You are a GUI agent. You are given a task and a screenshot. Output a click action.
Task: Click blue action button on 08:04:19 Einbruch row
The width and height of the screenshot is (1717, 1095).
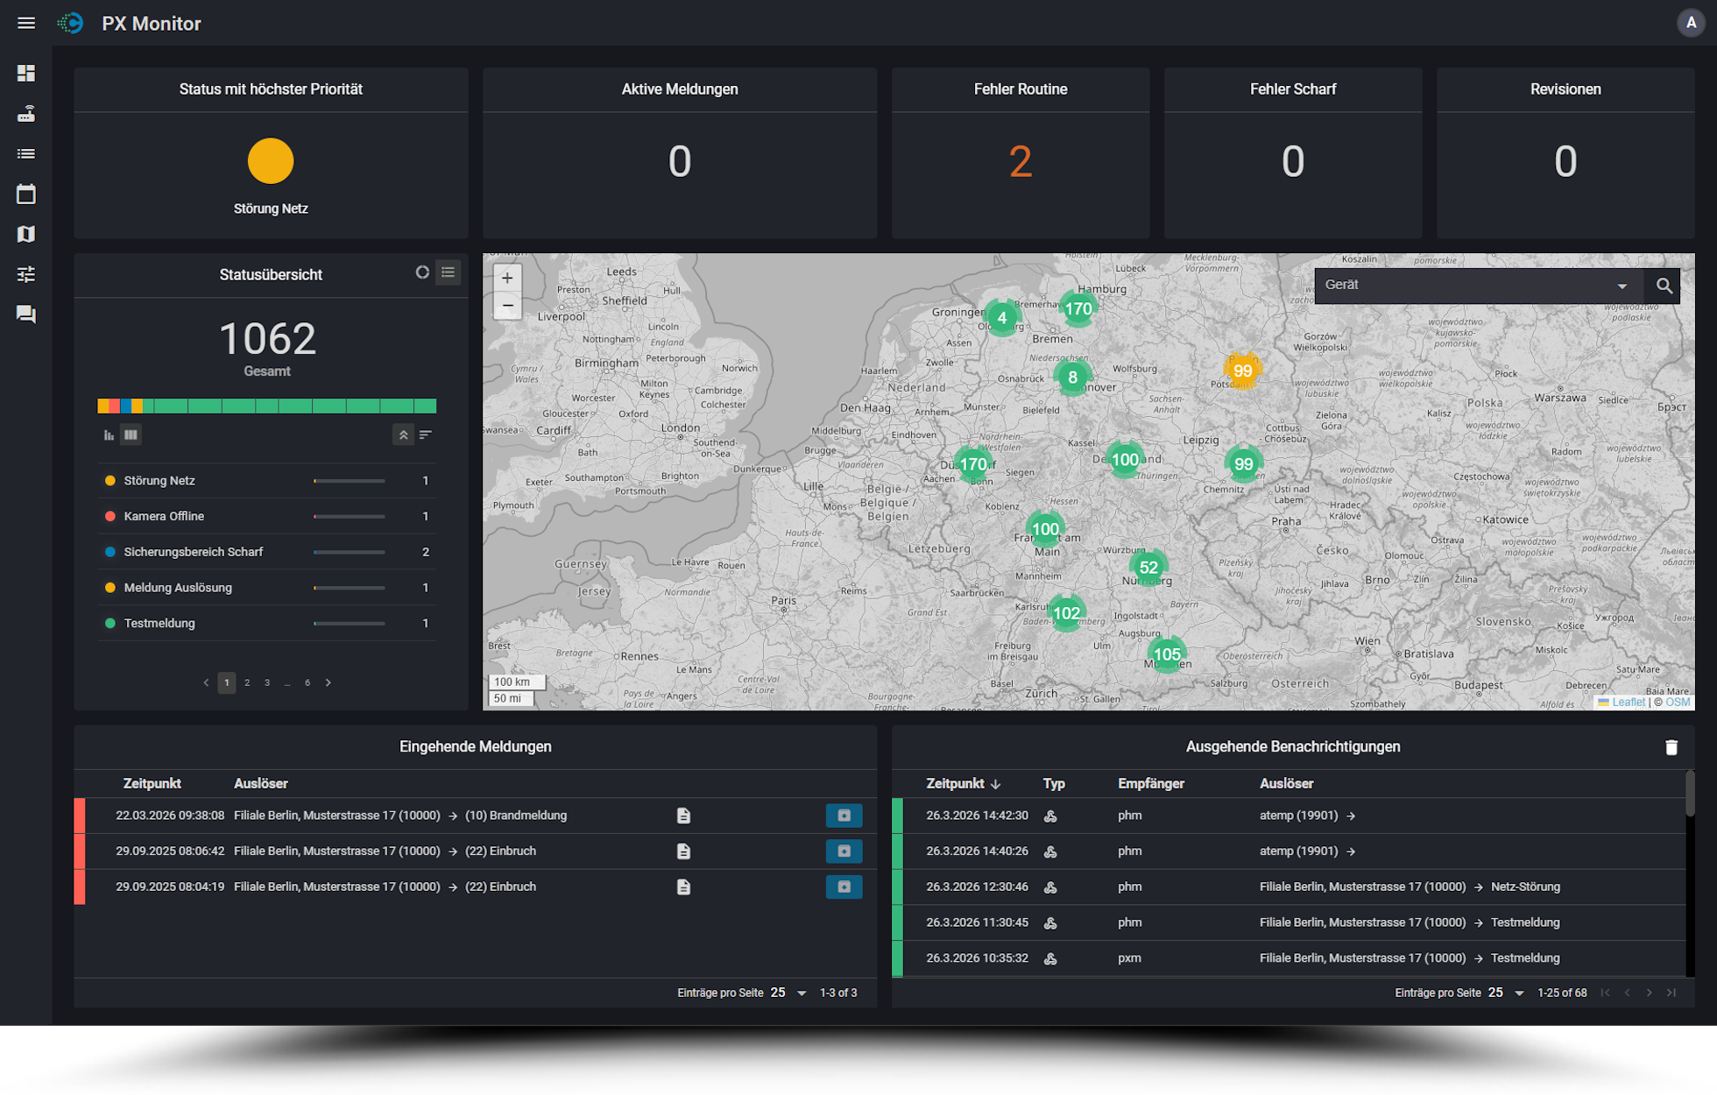tap(844, 887)
